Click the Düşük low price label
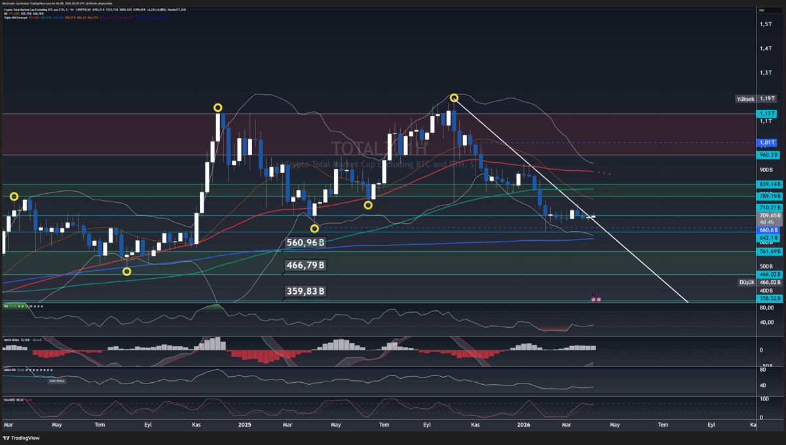This screenshot has width=786, height=445. (x=747, y=282)
